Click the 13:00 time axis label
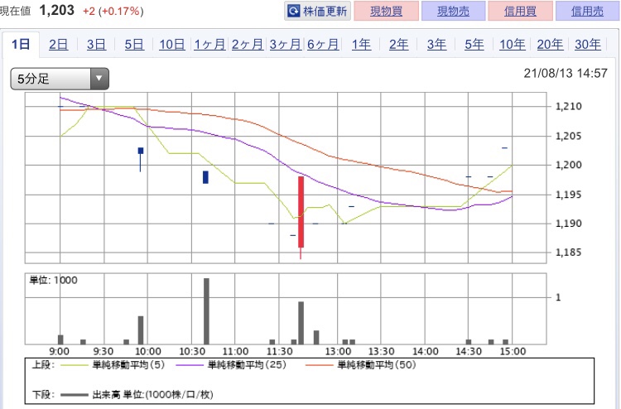The height and width of the screenshot is (409, 621). pos(338,352)
